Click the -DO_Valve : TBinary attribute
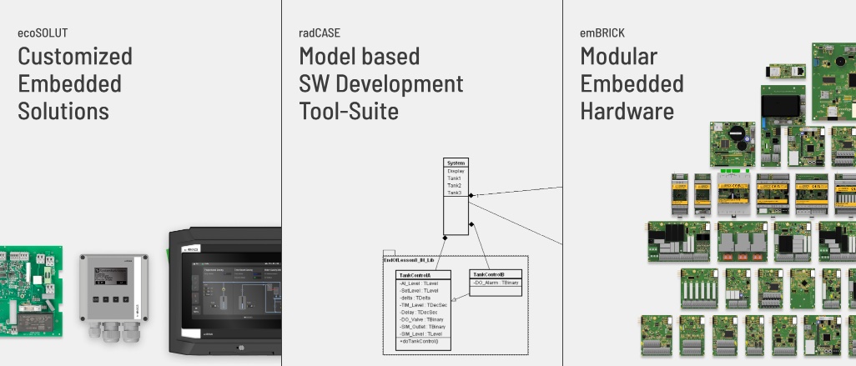Image resolution: width=856 pixels, height=366 pixels. tap(421, 319)
